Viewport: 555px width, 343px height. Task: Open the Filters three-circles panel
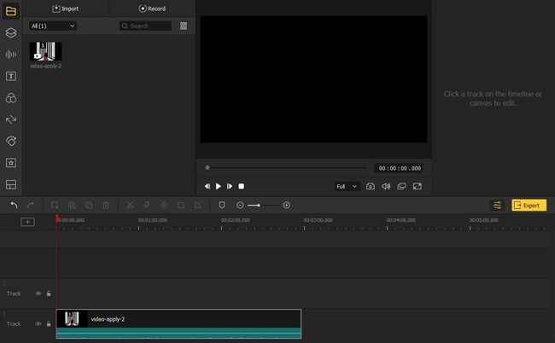click(x=11, y=98)
